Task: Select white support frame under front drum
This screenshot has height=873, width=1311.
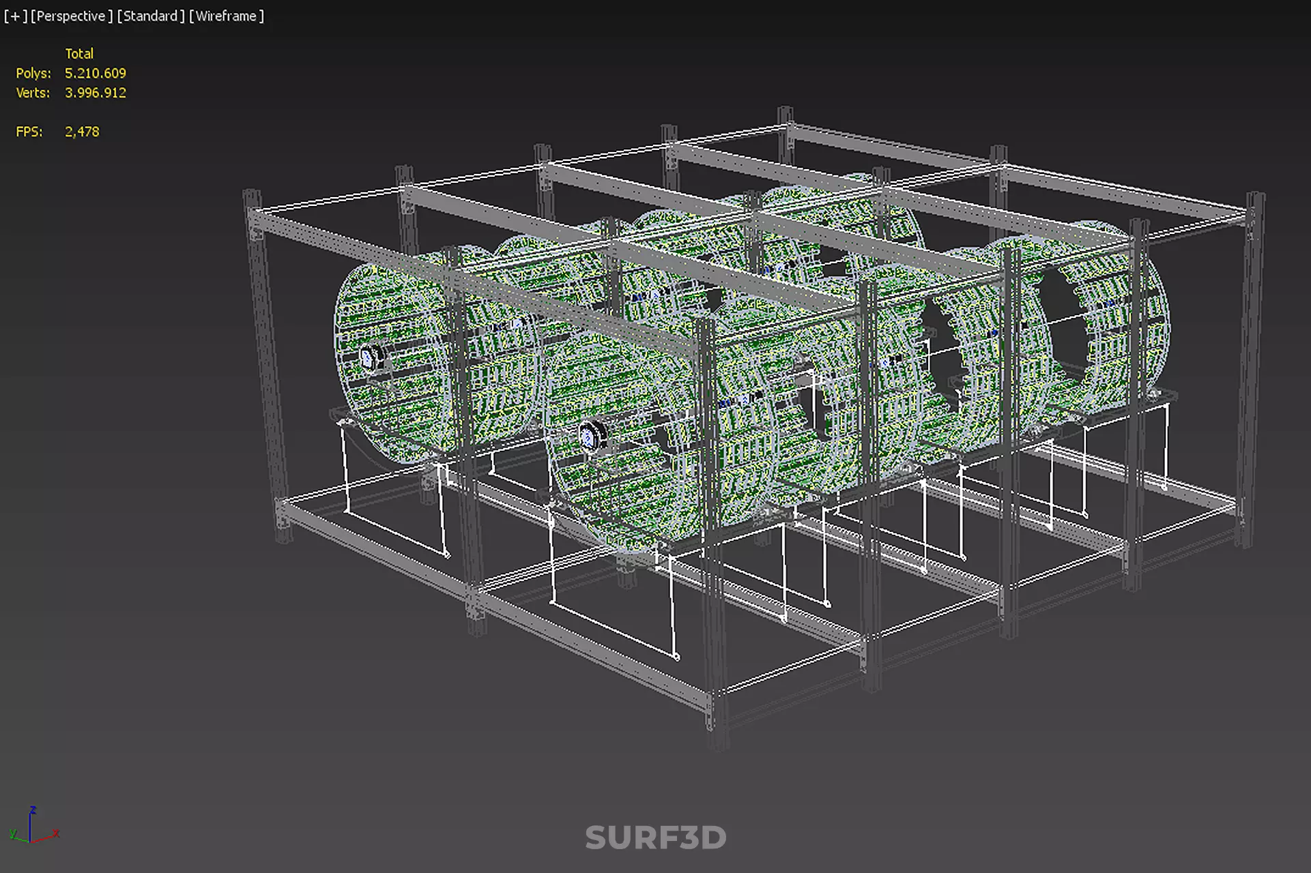Action: [614, 631]
